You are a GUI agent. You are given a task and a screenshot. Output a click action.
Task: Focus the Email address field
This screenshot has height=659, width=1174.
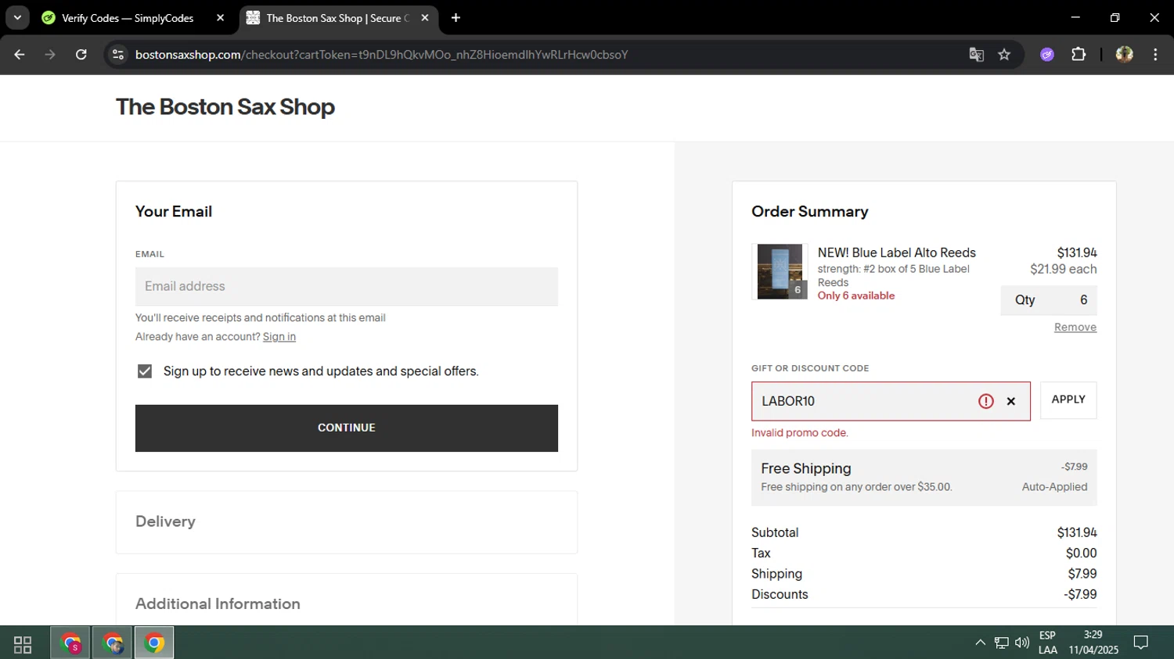point(347,286)
